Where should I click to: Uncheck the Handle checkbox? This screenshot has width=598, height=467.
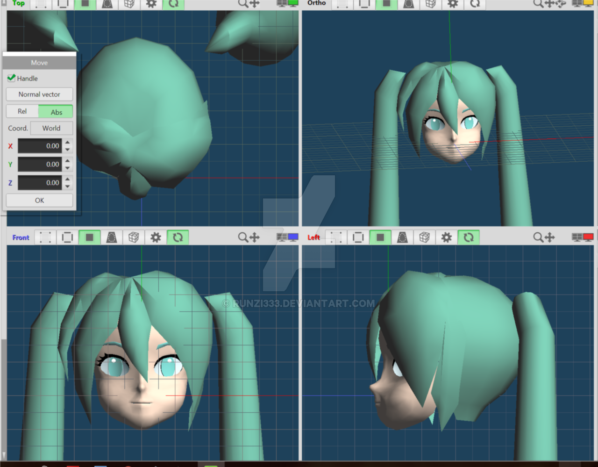click(x=12, y=78)
